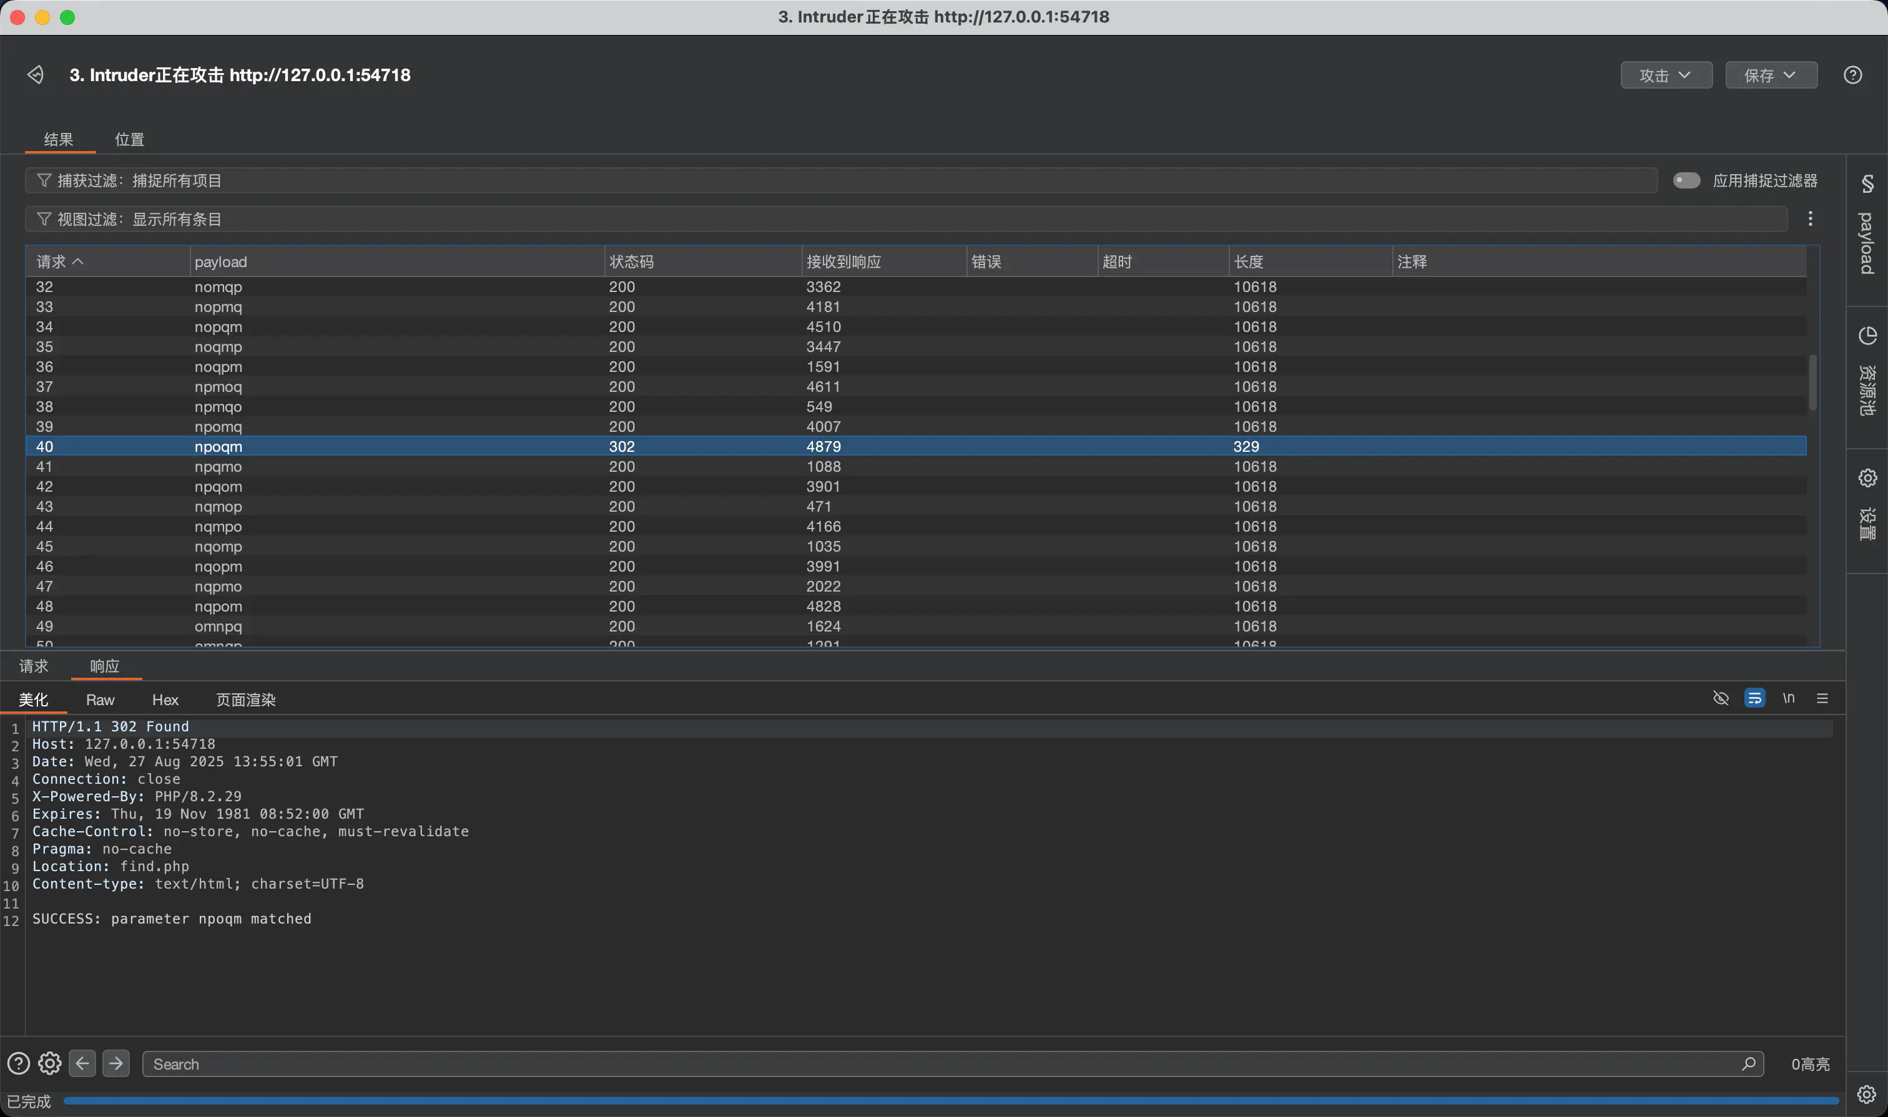Viewport: 1888px width, 1117px height.
Task: Click the search settings gear icon
Action: [50, 1063]
